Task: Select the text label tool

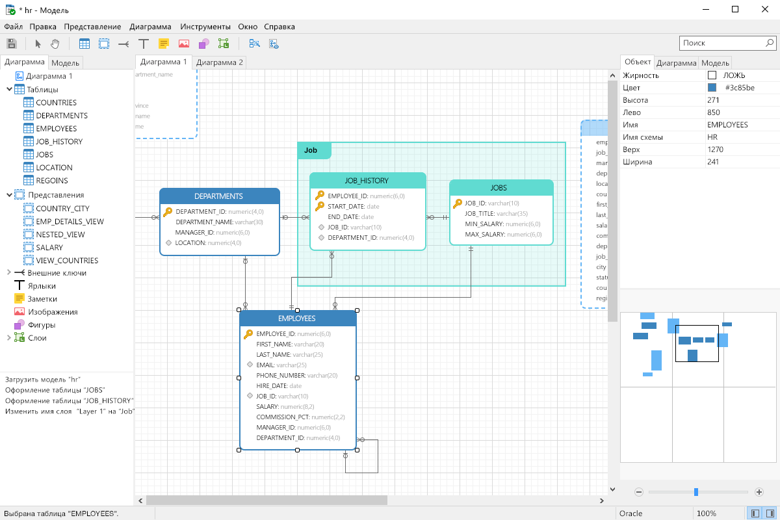Action: coord(144,44)
